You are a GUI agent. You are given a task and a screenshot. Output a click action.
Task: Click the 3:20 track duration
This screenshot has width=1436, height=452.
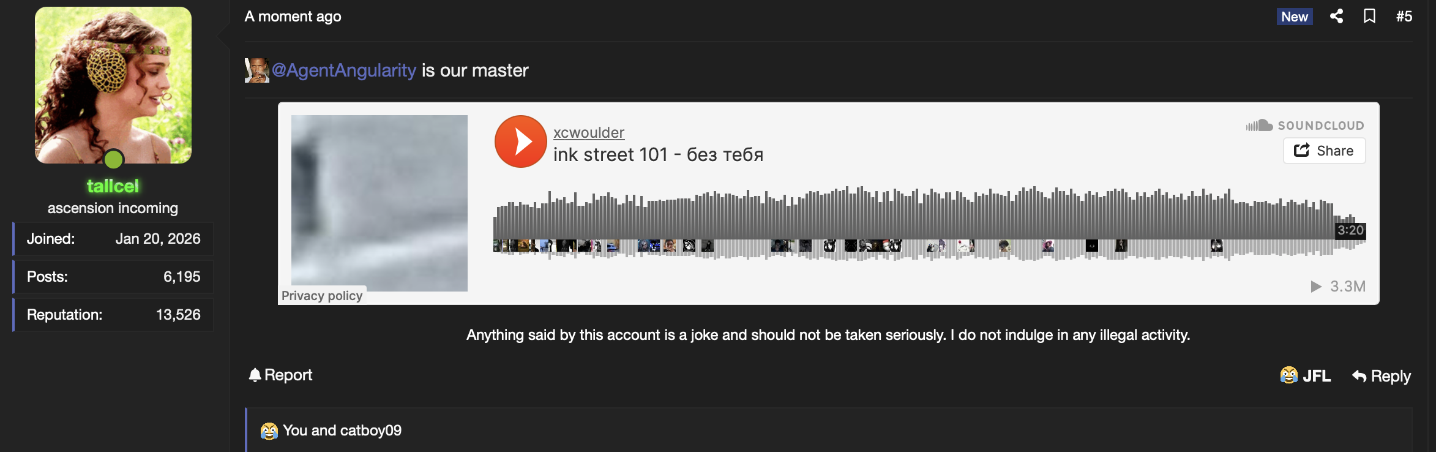pyautogui.click(x=1350, y=230)
